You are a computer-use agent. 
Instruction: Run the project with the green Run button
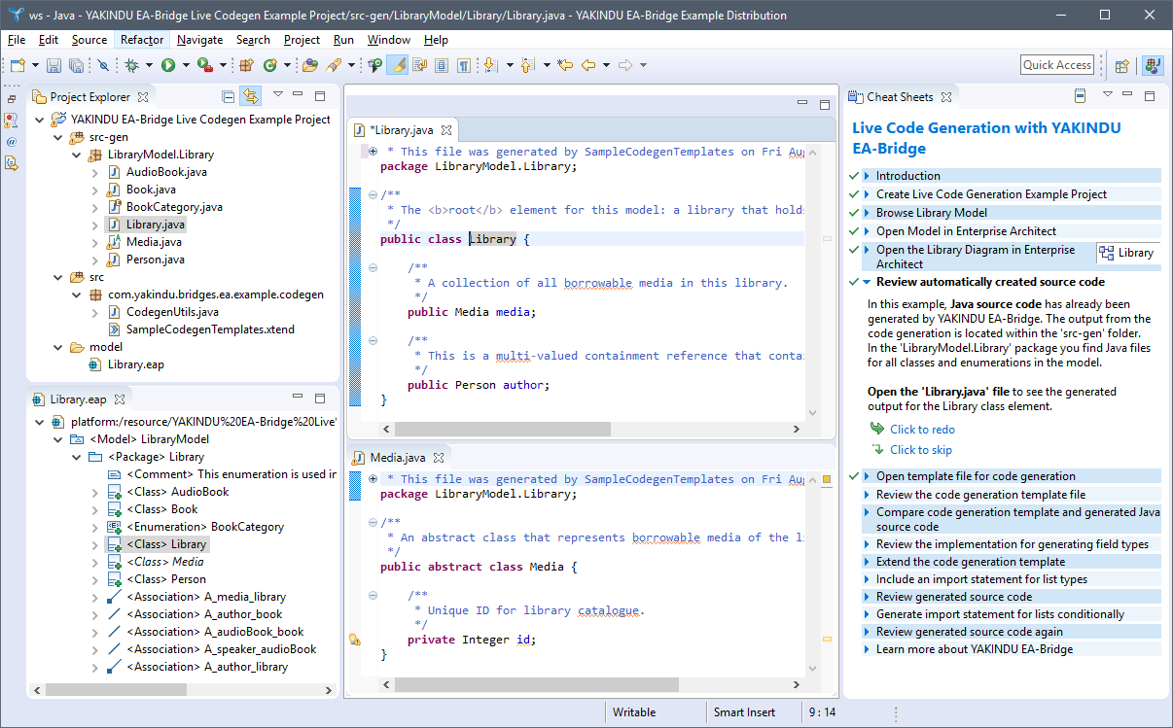[x=168, y=65]
